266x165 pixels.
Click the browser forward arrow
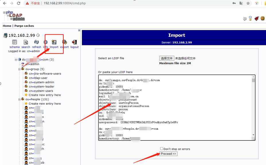12,3
